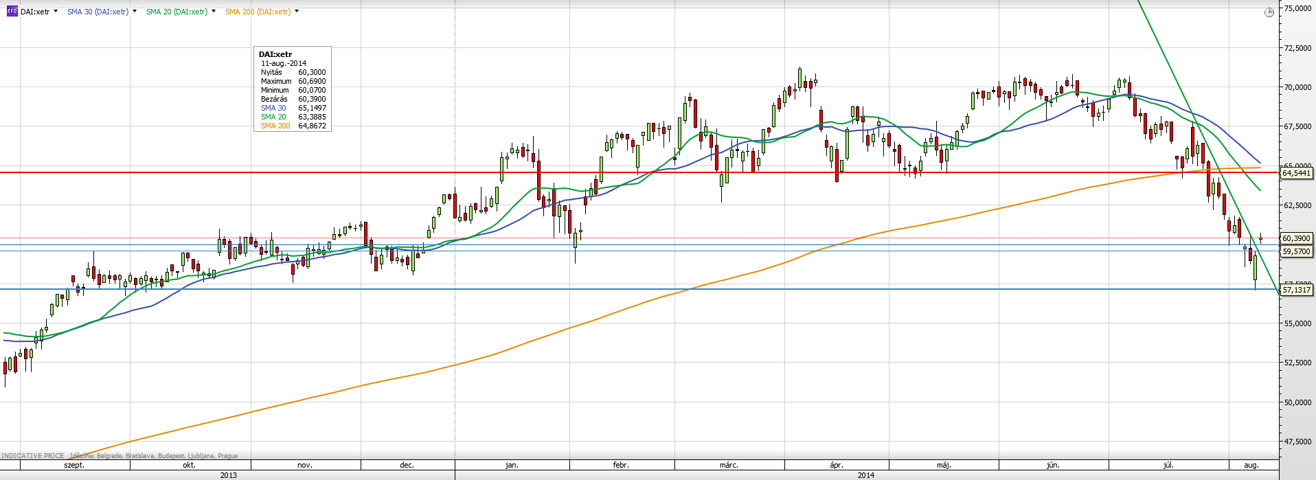Open the SMA 200 indicator dropdown arrow

297,12
